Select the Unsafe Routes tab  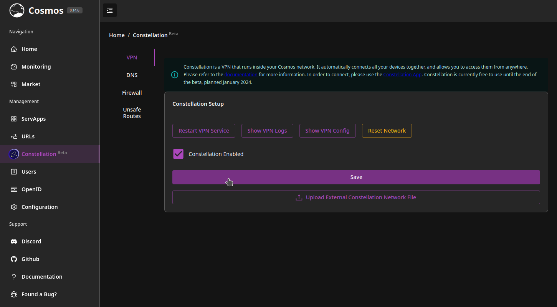pos(132,113)
